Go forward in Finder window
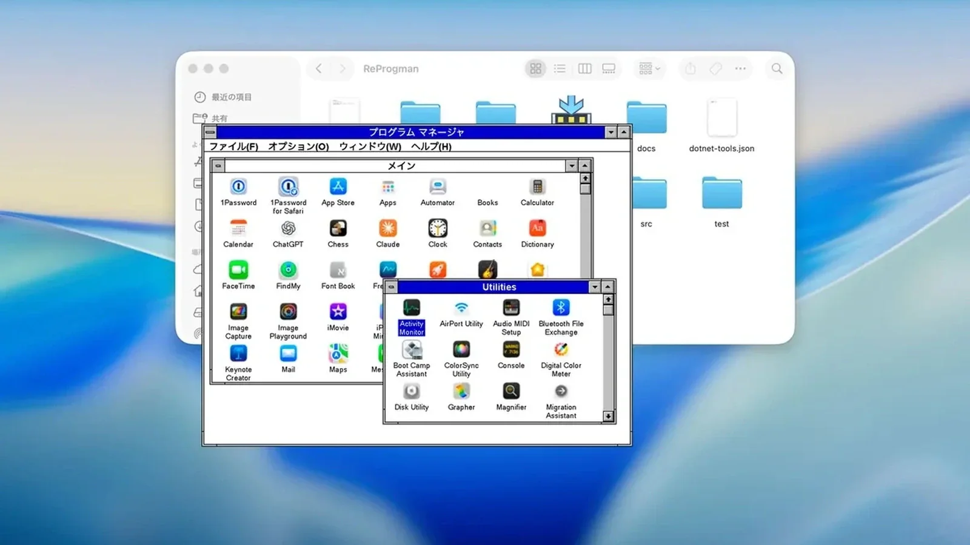The height and width of the screenshot is (545, 970). pyautogui.click(x=343, y=68)
